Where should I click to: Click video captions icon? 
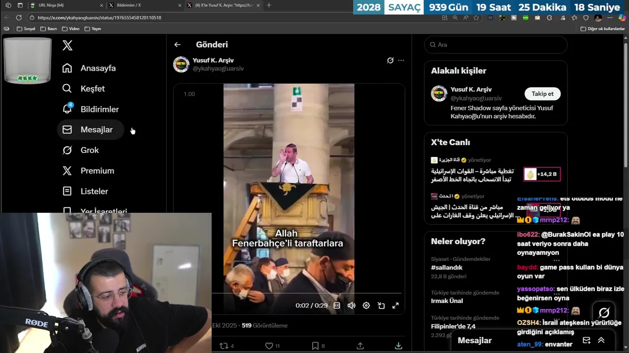click(x=337, y=305)
